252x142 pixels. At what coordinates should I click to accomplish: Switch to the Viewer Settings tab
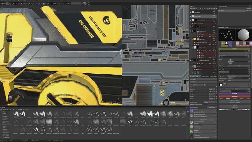coord(214,77)
